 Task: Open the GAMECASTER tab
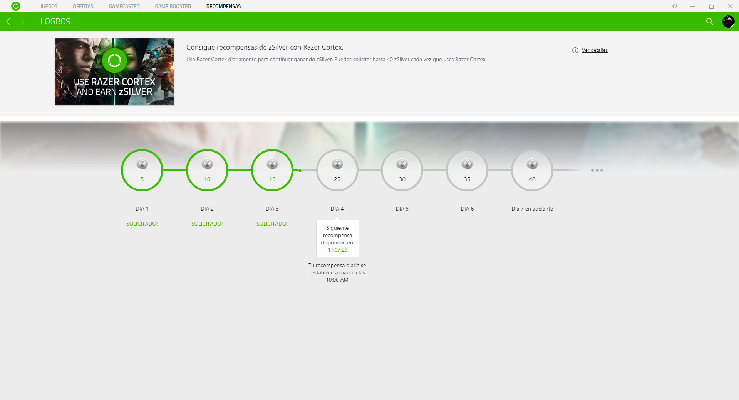click(x=124, y=6)
